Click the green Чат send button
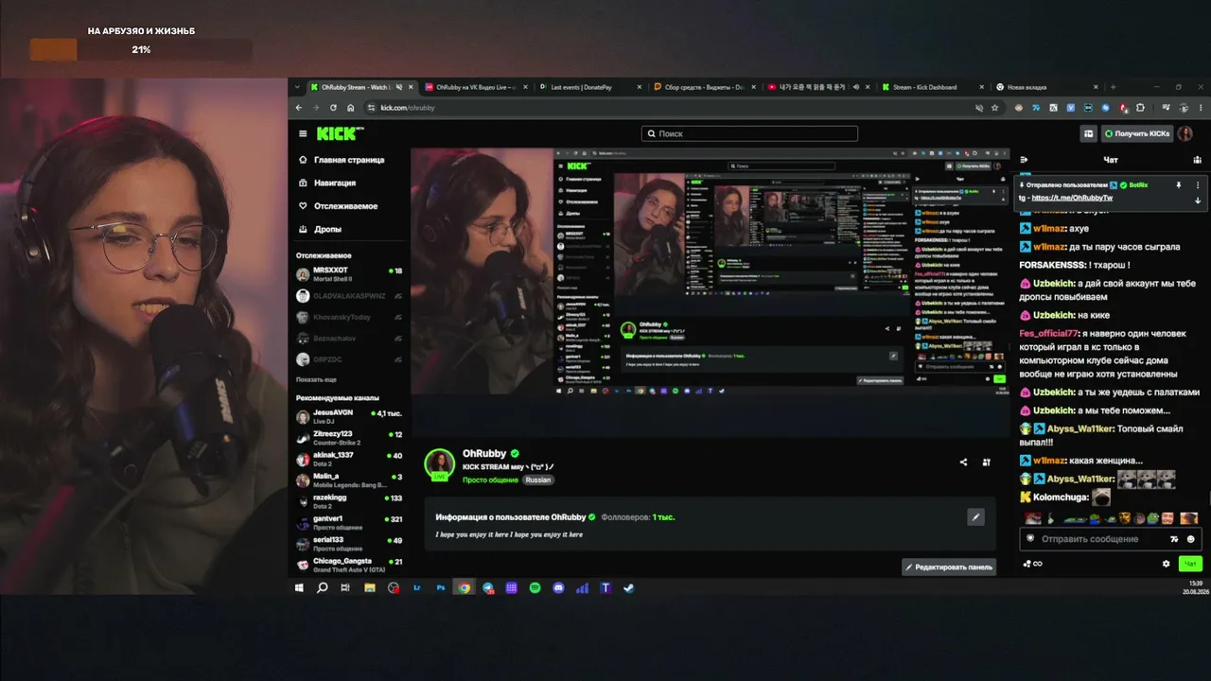Viewport: 1211px width, 681px height. [x=1190, y=564]
